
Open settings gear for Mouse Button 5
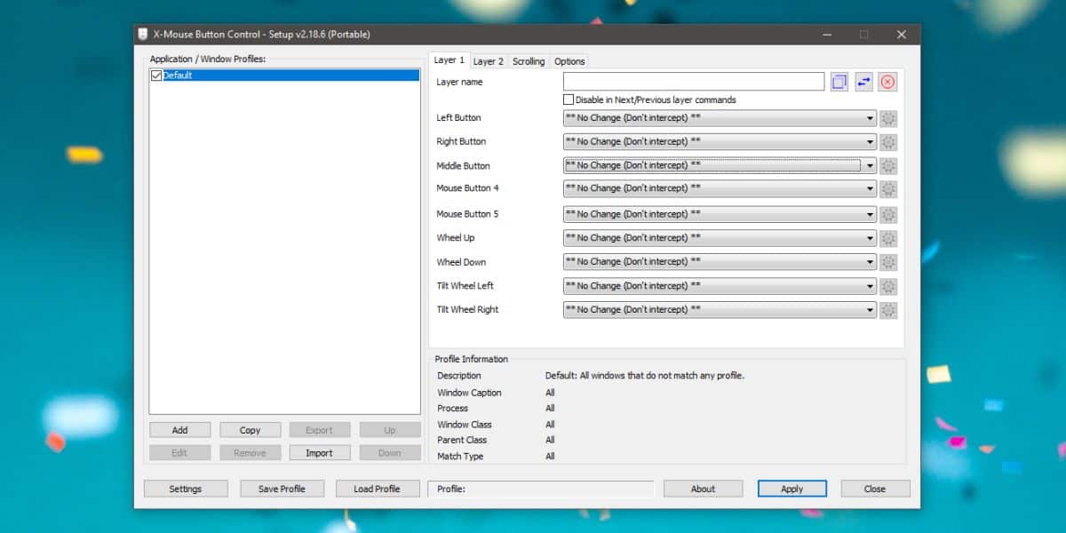[888, 215]
